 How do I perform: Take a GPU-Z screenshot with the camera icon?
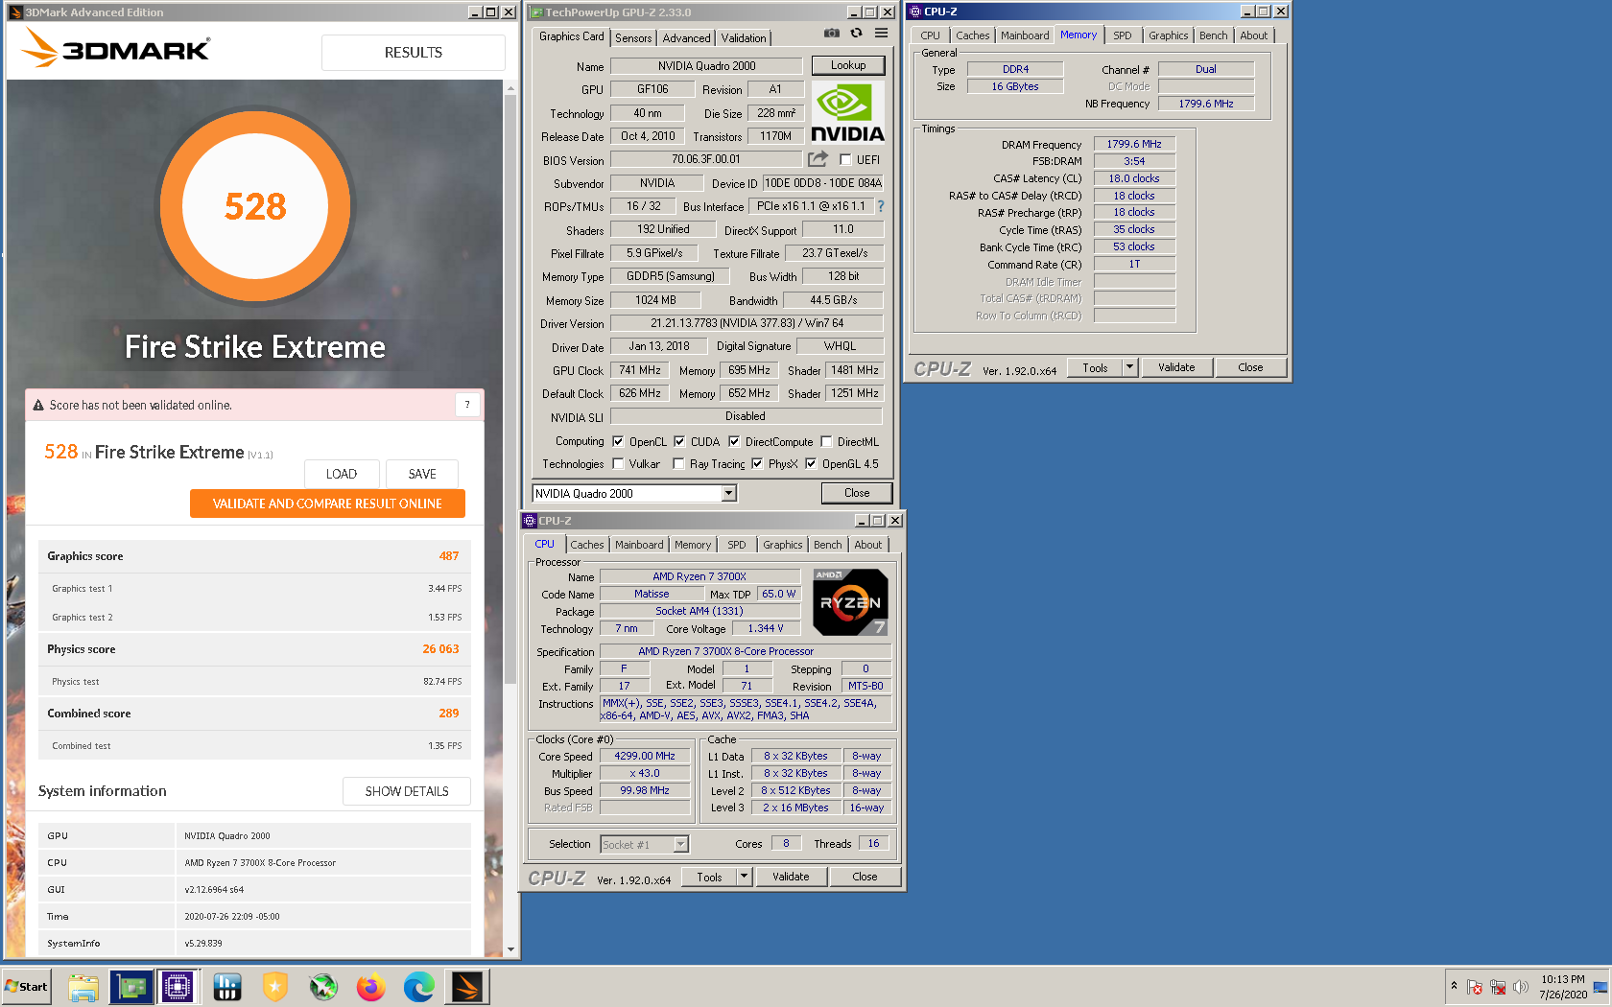pyautogui.click(x=831, y=34)
